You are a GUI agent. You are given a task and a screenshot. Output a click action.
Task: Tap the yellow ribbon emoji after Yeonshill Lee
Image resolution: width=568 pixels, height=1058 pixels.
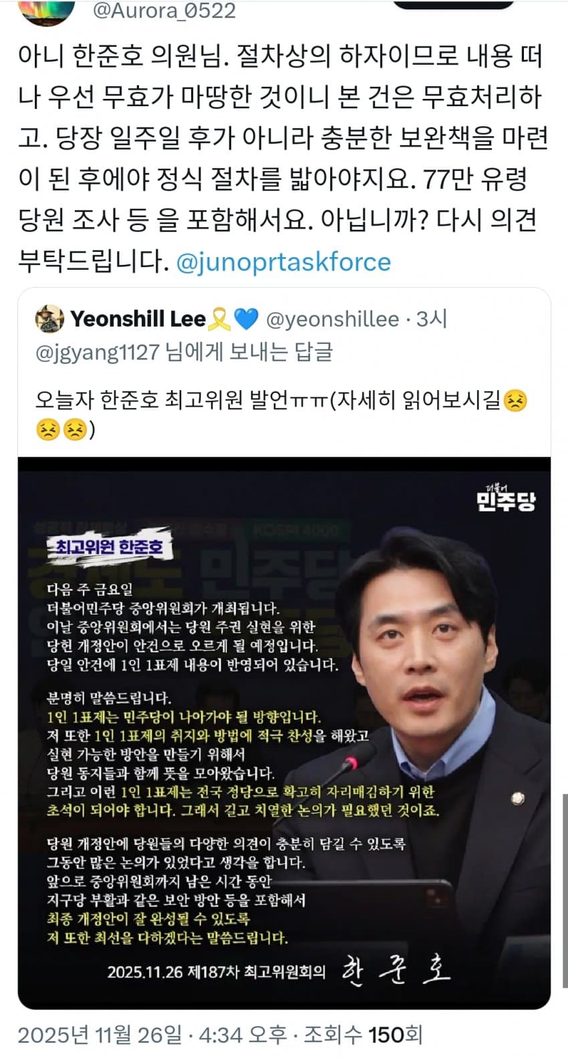pos(220,320)
